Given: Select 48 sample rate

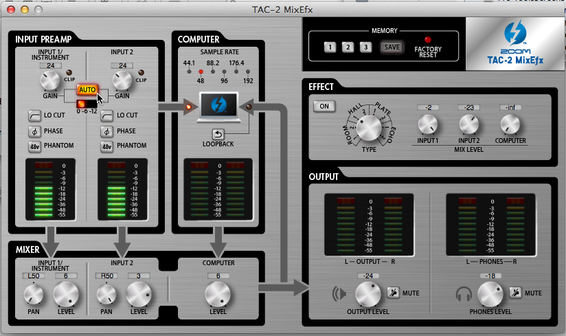Looking at the screenshot, I should tap(201, 71).
